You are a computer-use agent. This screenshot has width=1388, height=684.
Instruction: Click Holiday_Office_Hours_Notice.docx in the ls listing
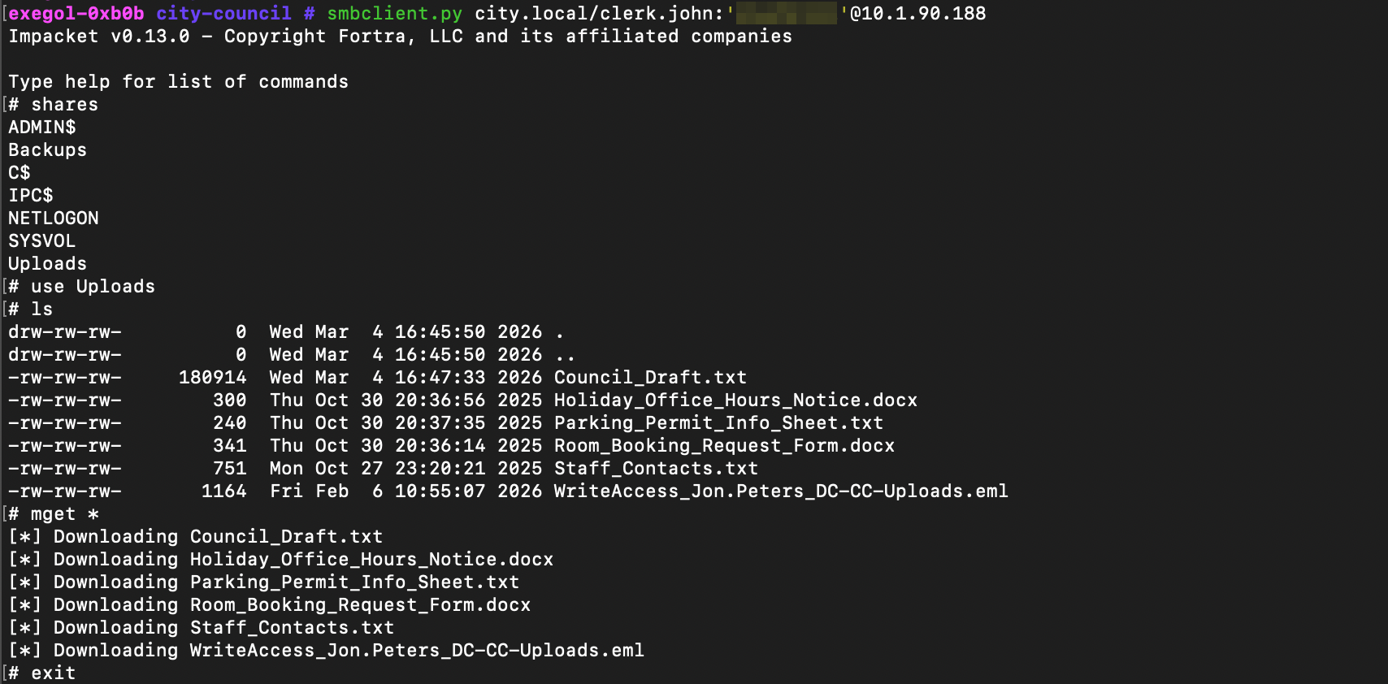click(735, 400)
